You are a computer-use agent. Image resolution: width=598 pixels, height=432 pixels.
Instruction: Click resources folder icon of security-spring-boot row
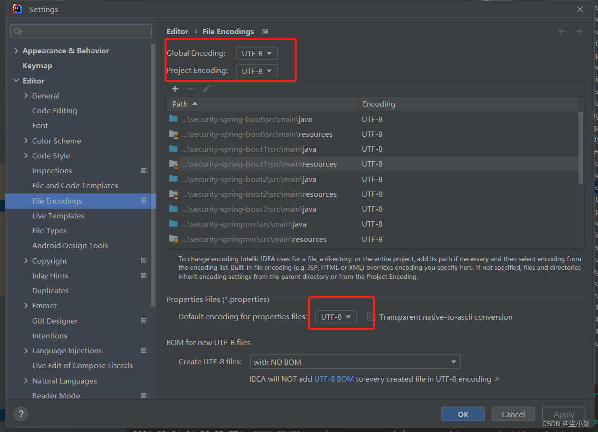point(173,134)
